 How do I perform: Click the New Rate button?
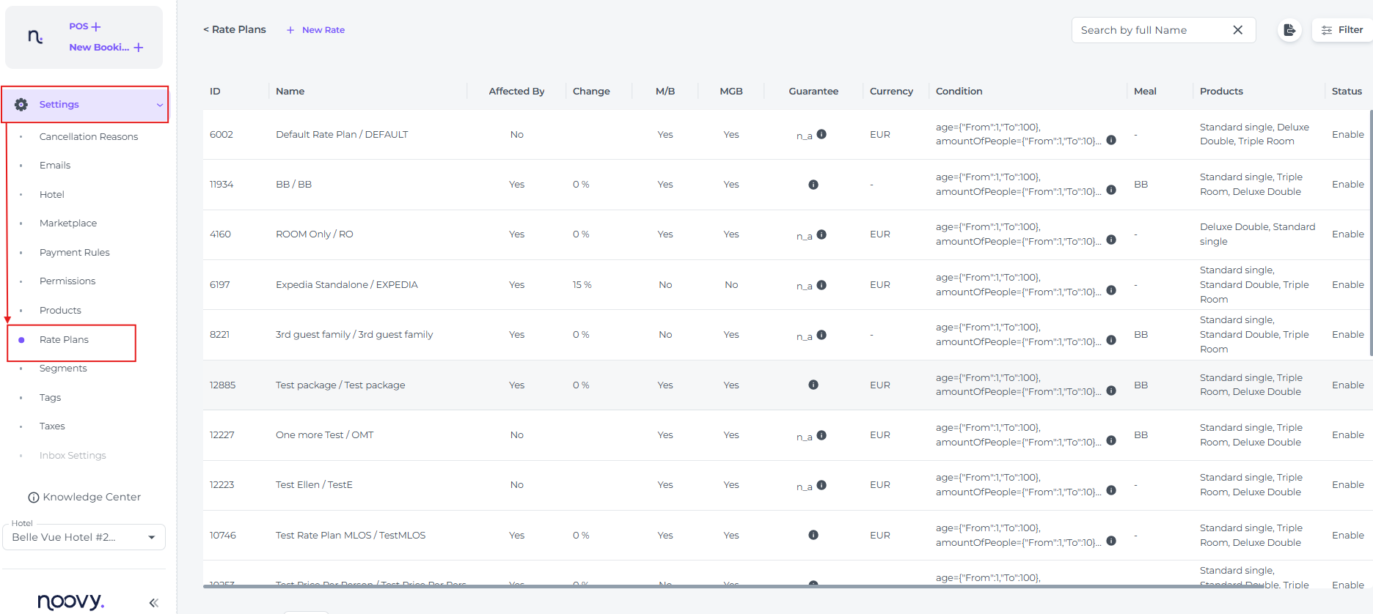(316, 30)
